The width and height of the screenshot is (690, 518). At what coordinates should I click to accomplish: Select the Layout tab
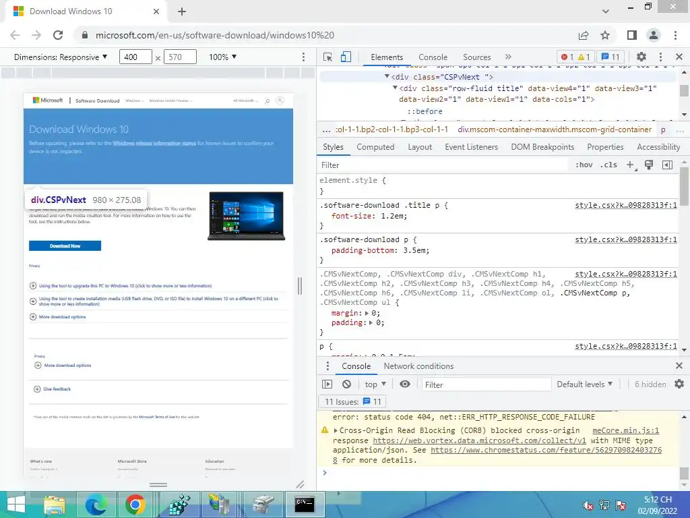pos(420,147)
